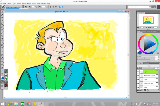This screenshot has width=160, height=106.
Task: Toggle visibility of Watercolor Layer 1
Action: pos(138,76)
